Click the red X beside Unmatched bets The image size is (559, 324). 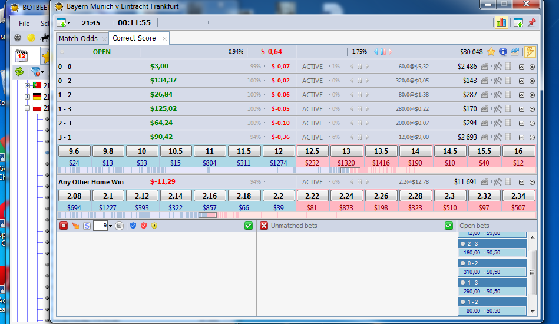click(264, 226)
